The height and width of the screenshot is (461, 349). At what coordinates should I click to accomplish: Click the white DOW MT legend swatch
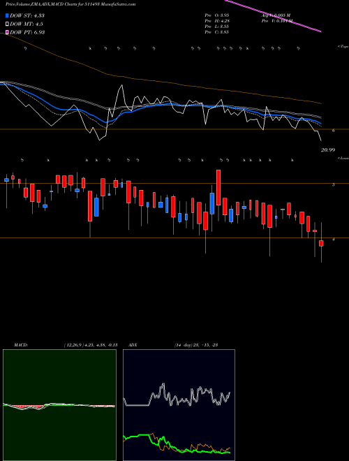pyautogui.click(x=8, y=24)
